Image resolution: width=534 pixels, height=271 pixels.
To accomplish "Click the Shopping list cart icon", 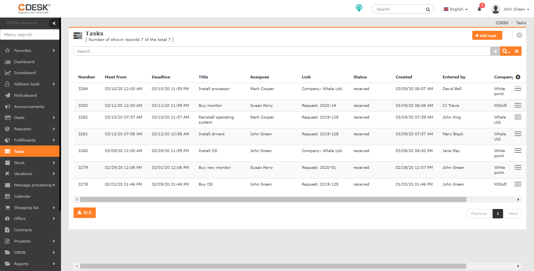I will click(x=7, y=207).
